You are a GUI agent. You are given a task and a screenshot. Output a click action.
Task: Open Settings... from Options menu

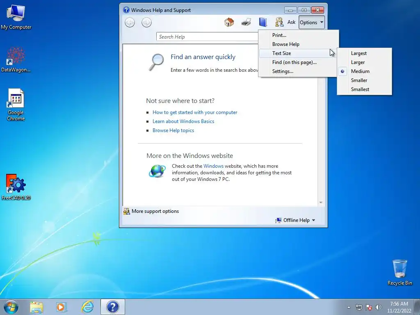pyautogui.click(x=298, y=71)
